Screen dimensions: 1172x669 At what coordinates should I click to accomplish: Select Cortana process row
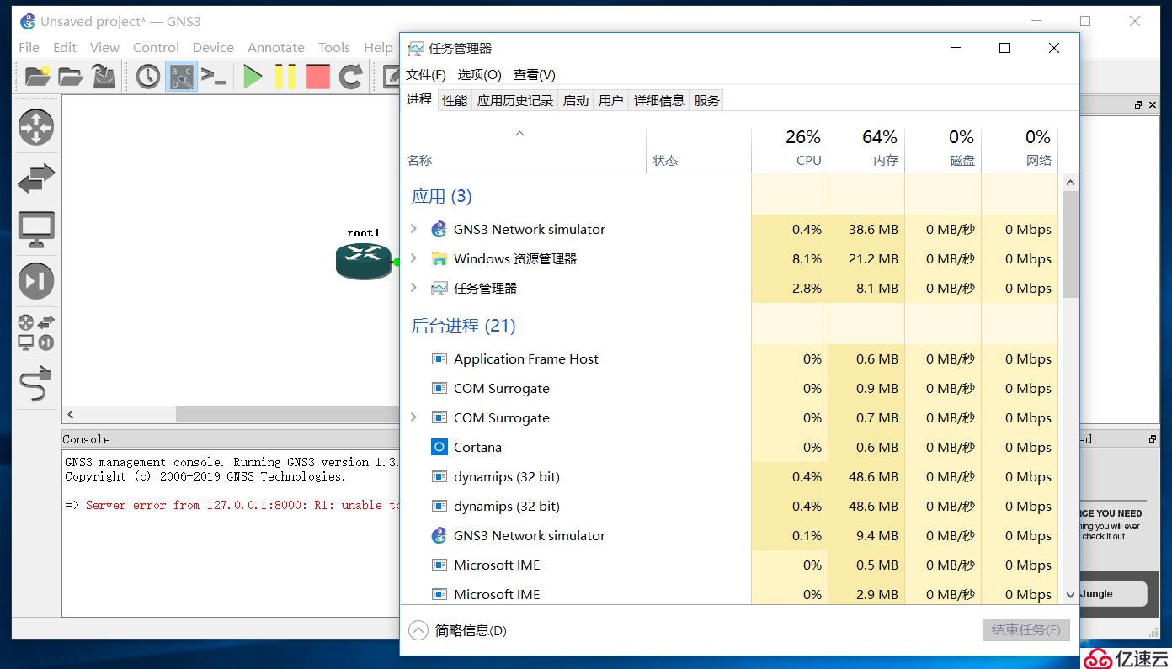[x=729, y=448]
